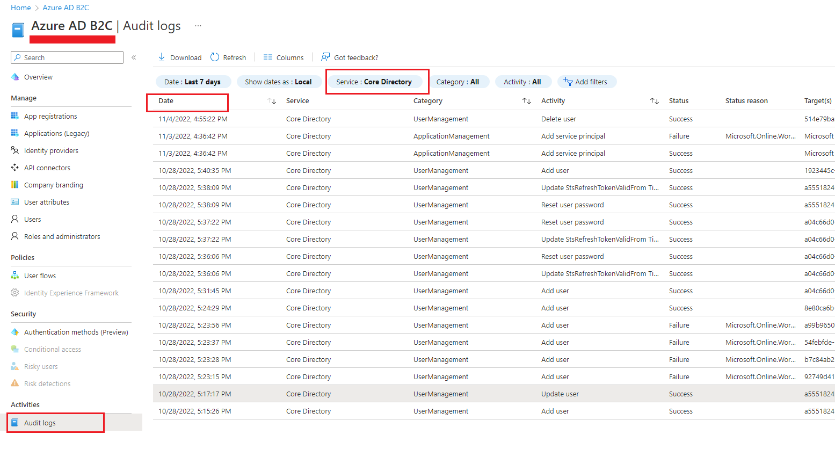Click the Applications (Legacy) icon

click(x=15, y=133)
